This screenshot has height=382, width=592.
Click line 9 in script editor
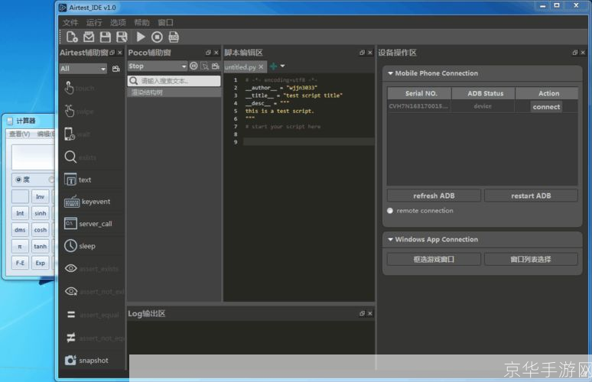[309, 142]
